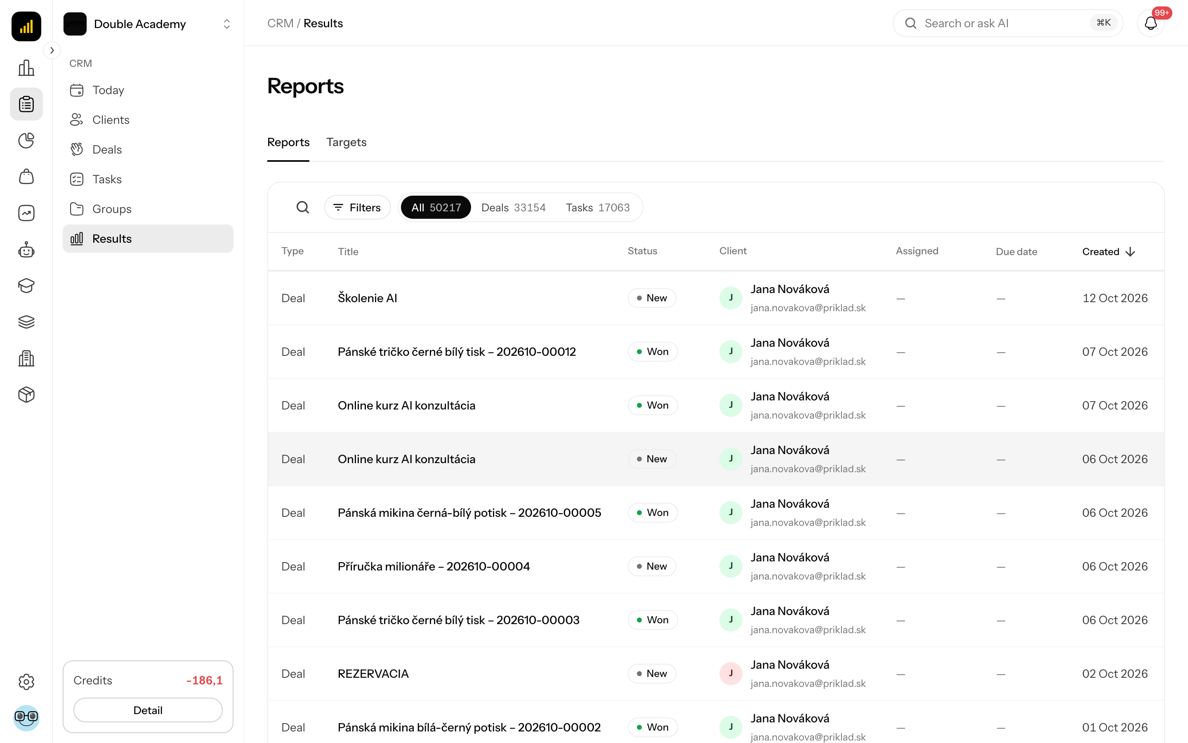Image resolution: width=1188 pixels, height=743 pixels.
Task: Open Today in CRM menu
Action: (148, 90)
